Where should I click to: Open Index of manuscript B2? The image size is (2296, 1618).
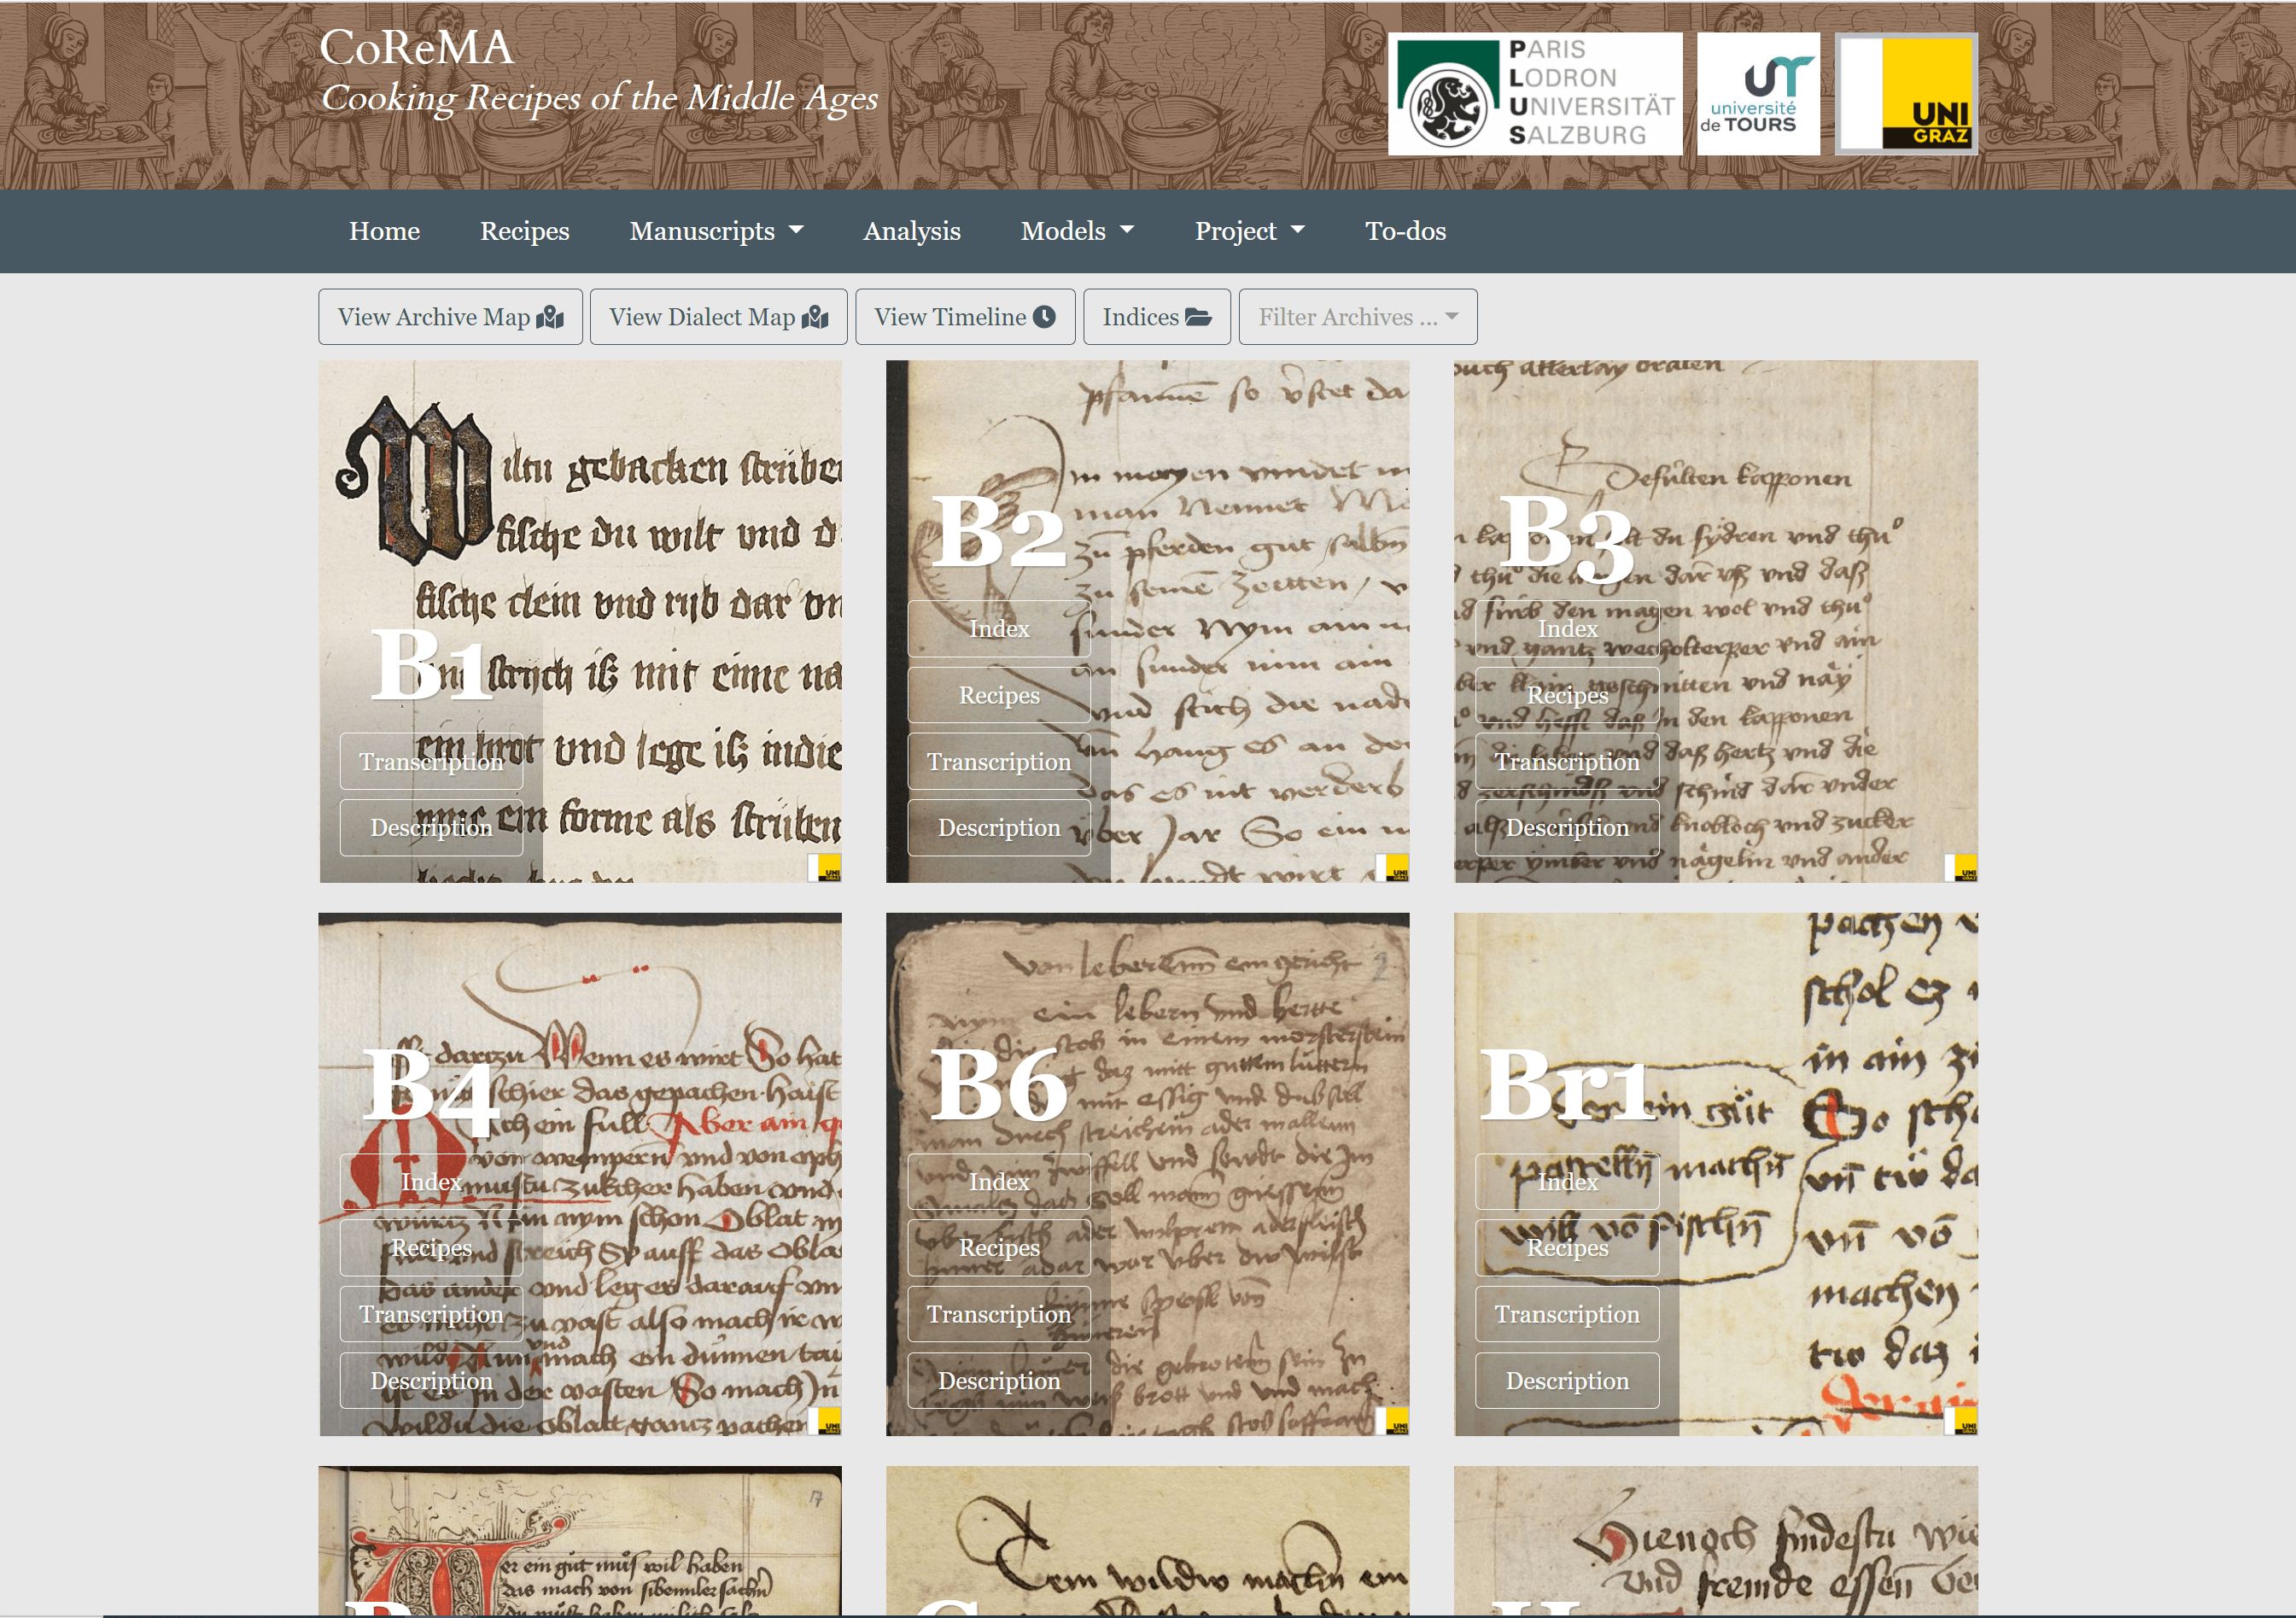pos(998,629)
